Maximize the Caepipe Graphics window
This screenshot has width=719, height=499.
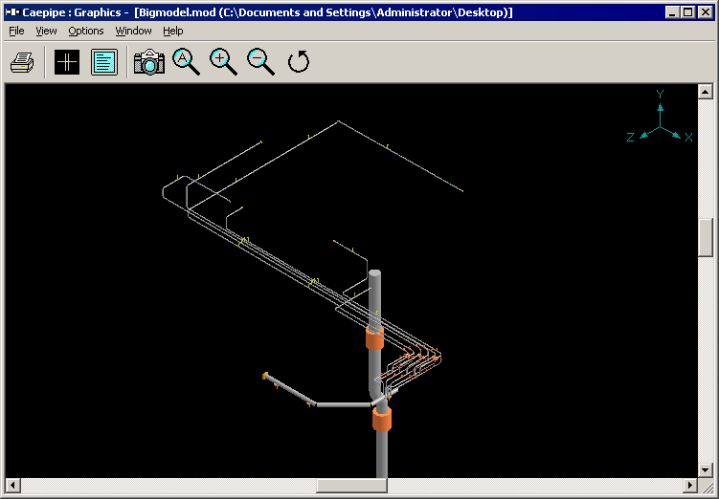[x=688, y=12]
